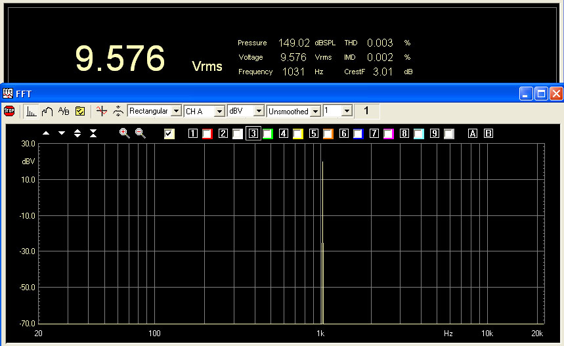The width and height of the screenshot is (564, 346).
Task: Click the overlay 3 number button
Action: pyautogui.click(x=253, y=134)
